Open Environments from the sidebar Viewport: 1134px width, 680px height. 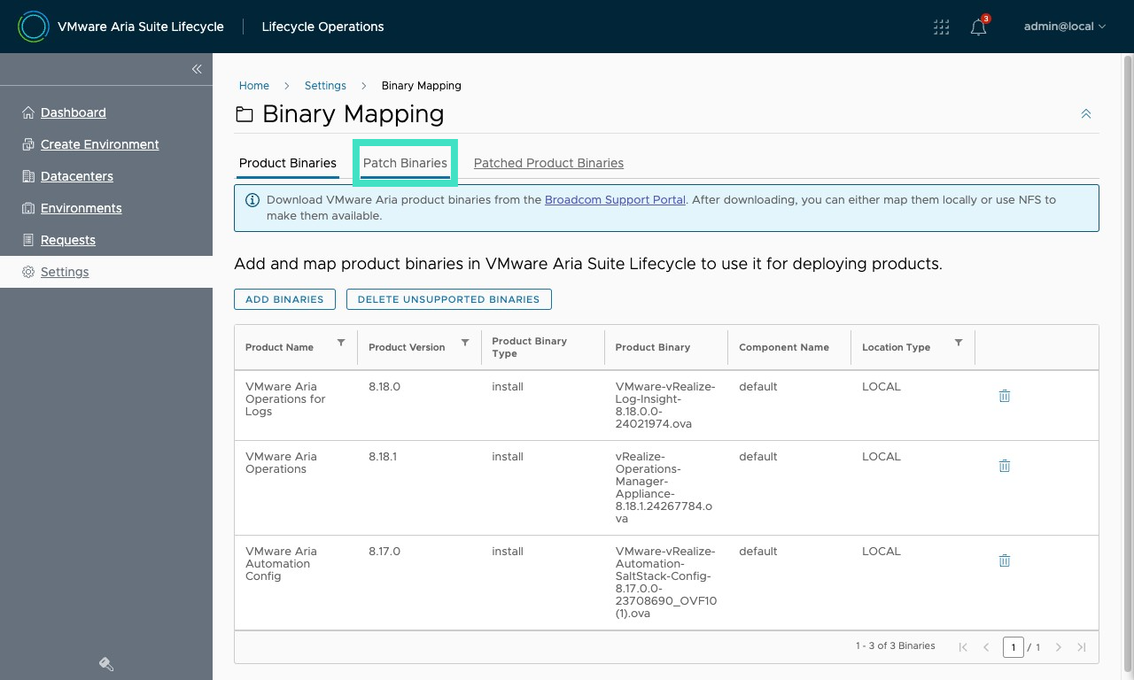click(x=82, y=208)
